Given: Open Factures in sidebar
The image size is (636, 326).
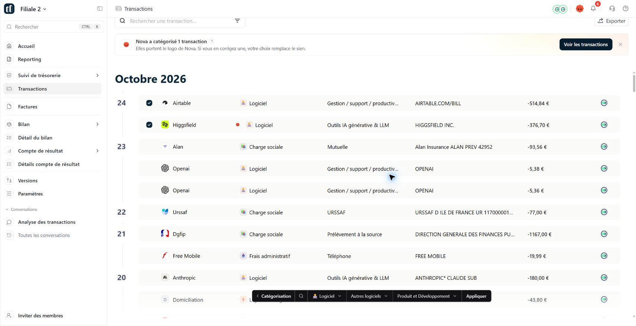Looking at the screenshot, I should (x=52, y=107).
